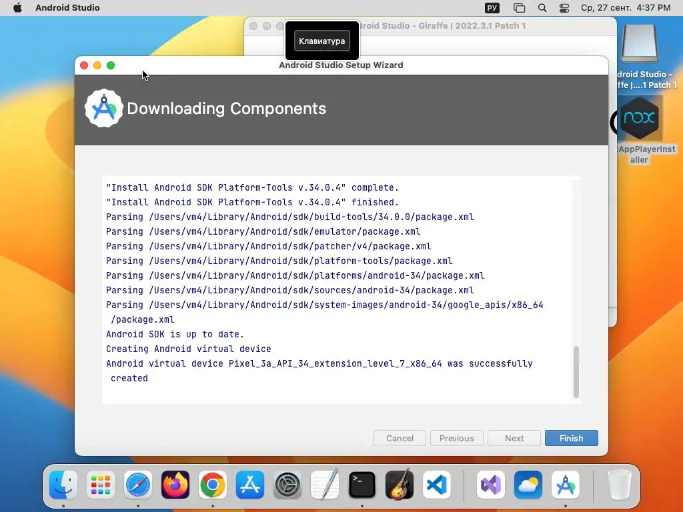Open System Settings from the Dock
The width and height of the screenshot is (683, 512).
click(287, 485)
